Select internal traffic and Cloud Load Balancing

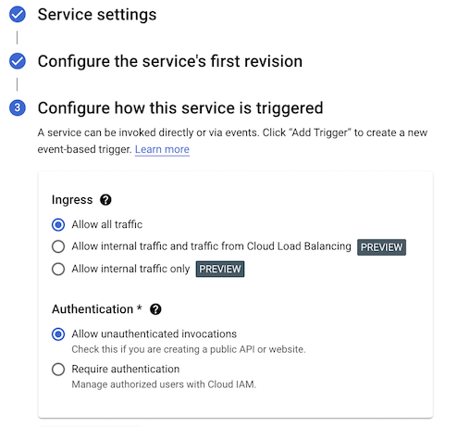click(58, 246)
